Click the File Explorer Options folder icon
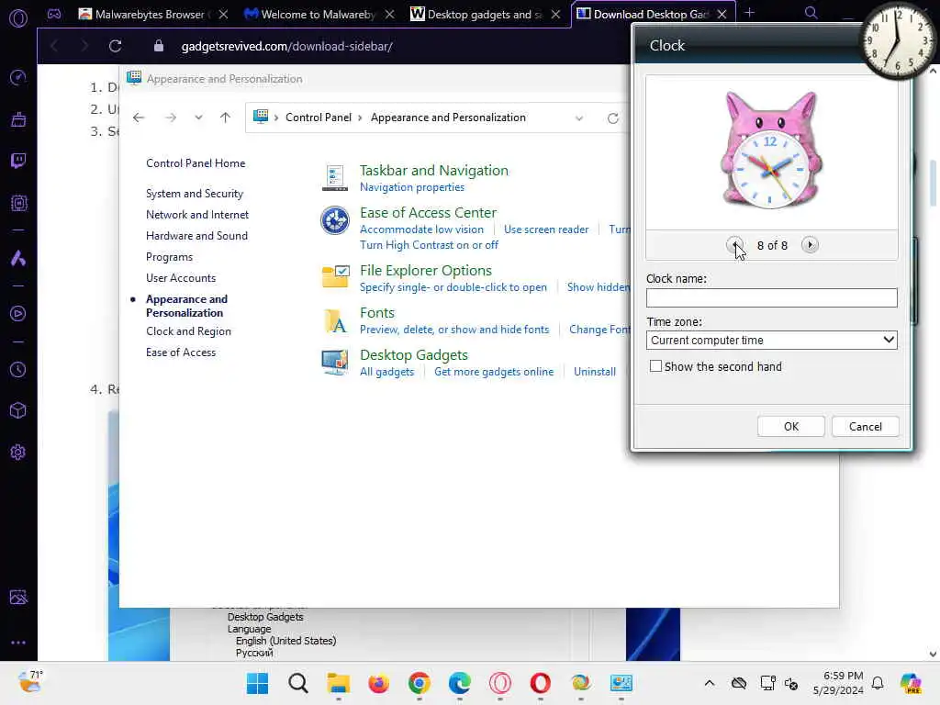The height and width of the screenshot is (705, 940). pyautogui.click(x=335, y=276)
